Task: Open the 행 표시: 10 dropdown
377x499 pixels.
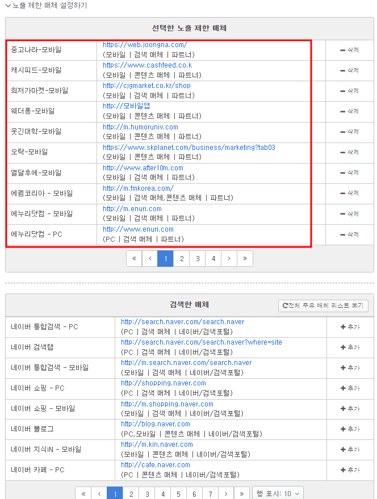Action: 278,493
